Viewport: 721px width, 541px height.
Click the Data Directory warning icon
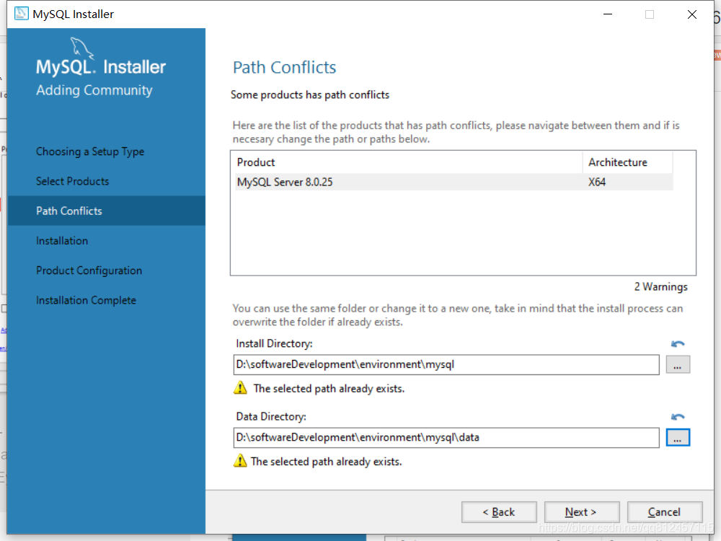click(x=240, y=460)
